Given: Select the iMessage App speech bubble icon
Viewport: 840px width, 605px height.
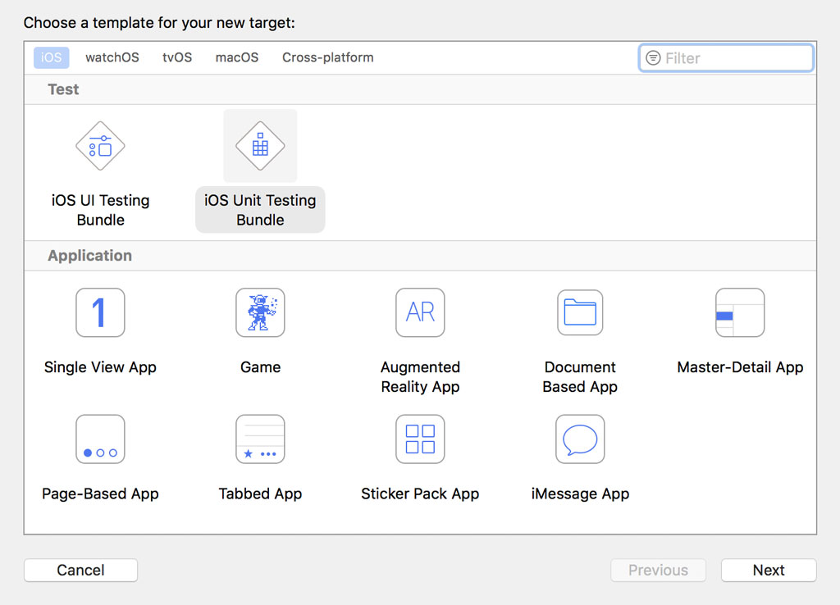Looking at the screenshot, I should 580,439.
